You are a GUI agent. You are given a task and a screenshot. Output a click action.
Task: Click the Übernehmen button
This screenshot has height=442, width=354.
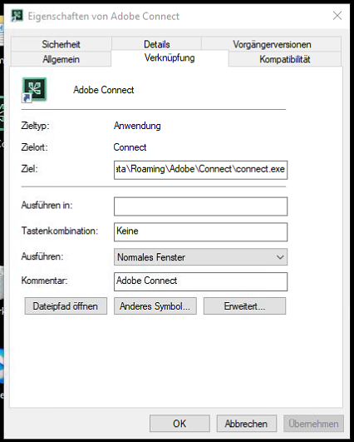point(313,424)
